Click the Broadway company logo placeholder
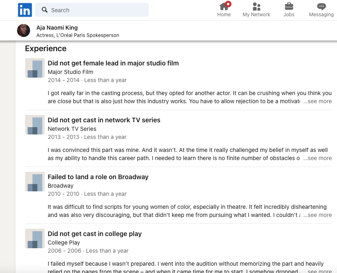 tap(35, 182)
